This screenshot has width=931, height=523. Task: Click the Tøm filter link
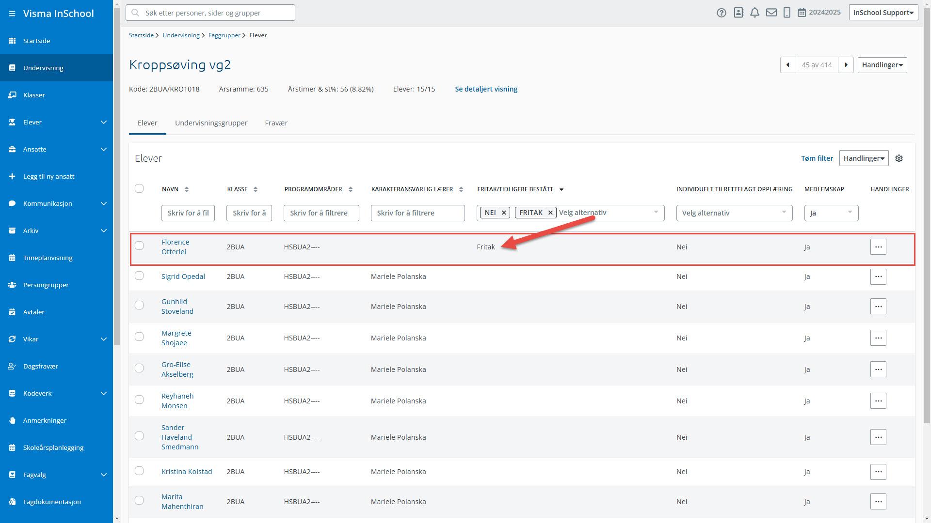click(x=817, y=158)
